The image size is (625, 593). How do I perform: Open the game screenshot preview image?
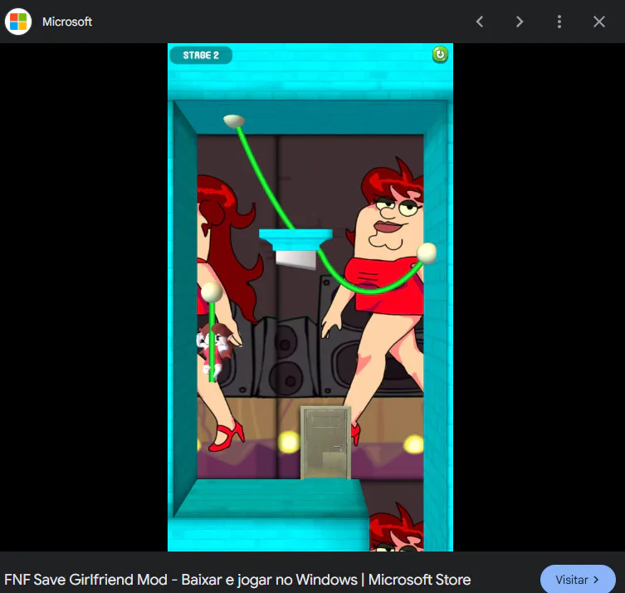click(x=310, y=297)
